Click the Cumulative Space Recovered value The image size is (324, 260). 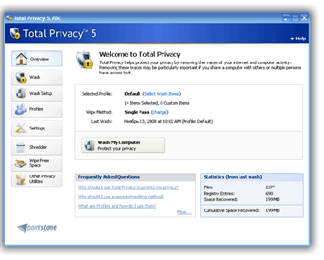pos(272,210)
